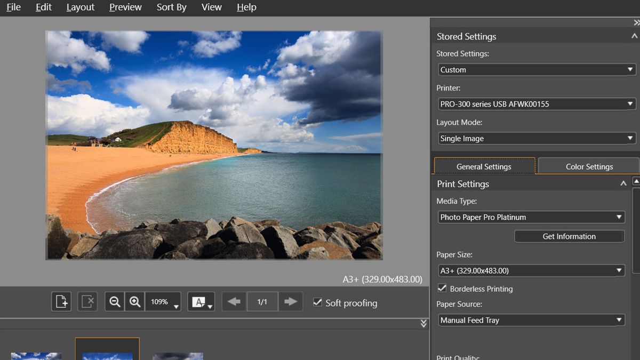
Task: Toggle the Borderless Printing checkbox
Action: click(x=442, y=288)
